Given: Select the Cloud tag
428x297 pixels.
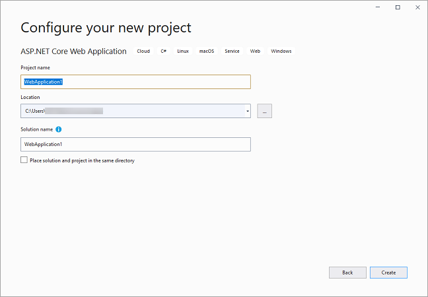Looking at the screenshot, I should 143,51.
